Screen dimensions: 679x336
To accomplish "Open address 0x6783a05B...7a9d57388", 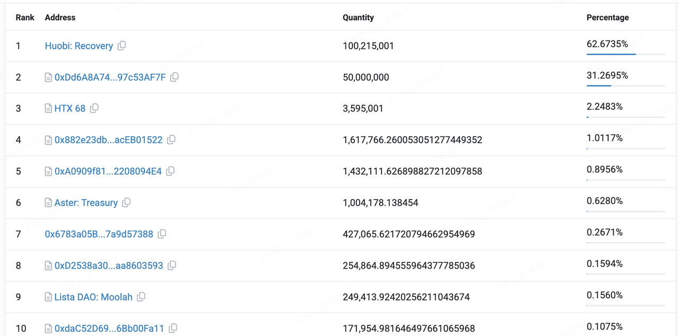I will tap(99, 234).
